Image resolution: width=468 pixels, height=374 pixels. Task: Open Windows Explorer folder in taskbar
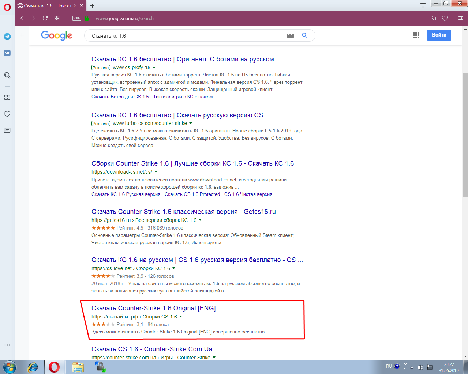pyautogui.click(x=78, y=367)
